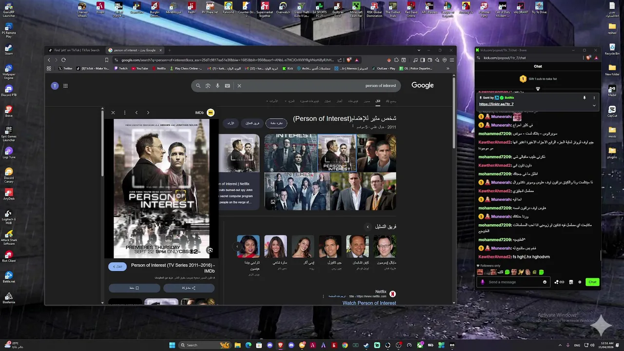Collapse the pinned message in Kick chat
Viewport: 624px width, 351px height.
pyautogui.click(x=594, y=105)
